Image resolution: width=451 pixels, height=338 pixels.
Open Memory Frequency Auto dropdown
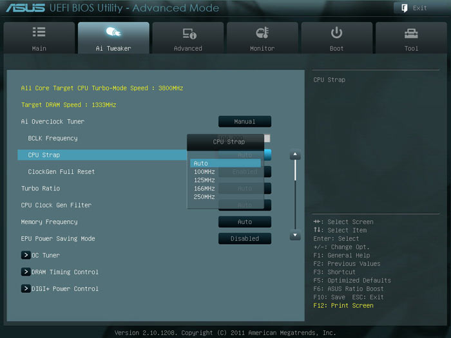[244, 222]
